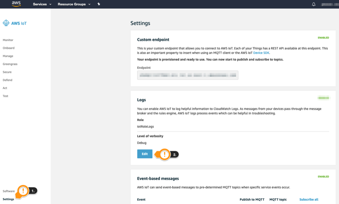Click the Logs section heading

[141, 100]
